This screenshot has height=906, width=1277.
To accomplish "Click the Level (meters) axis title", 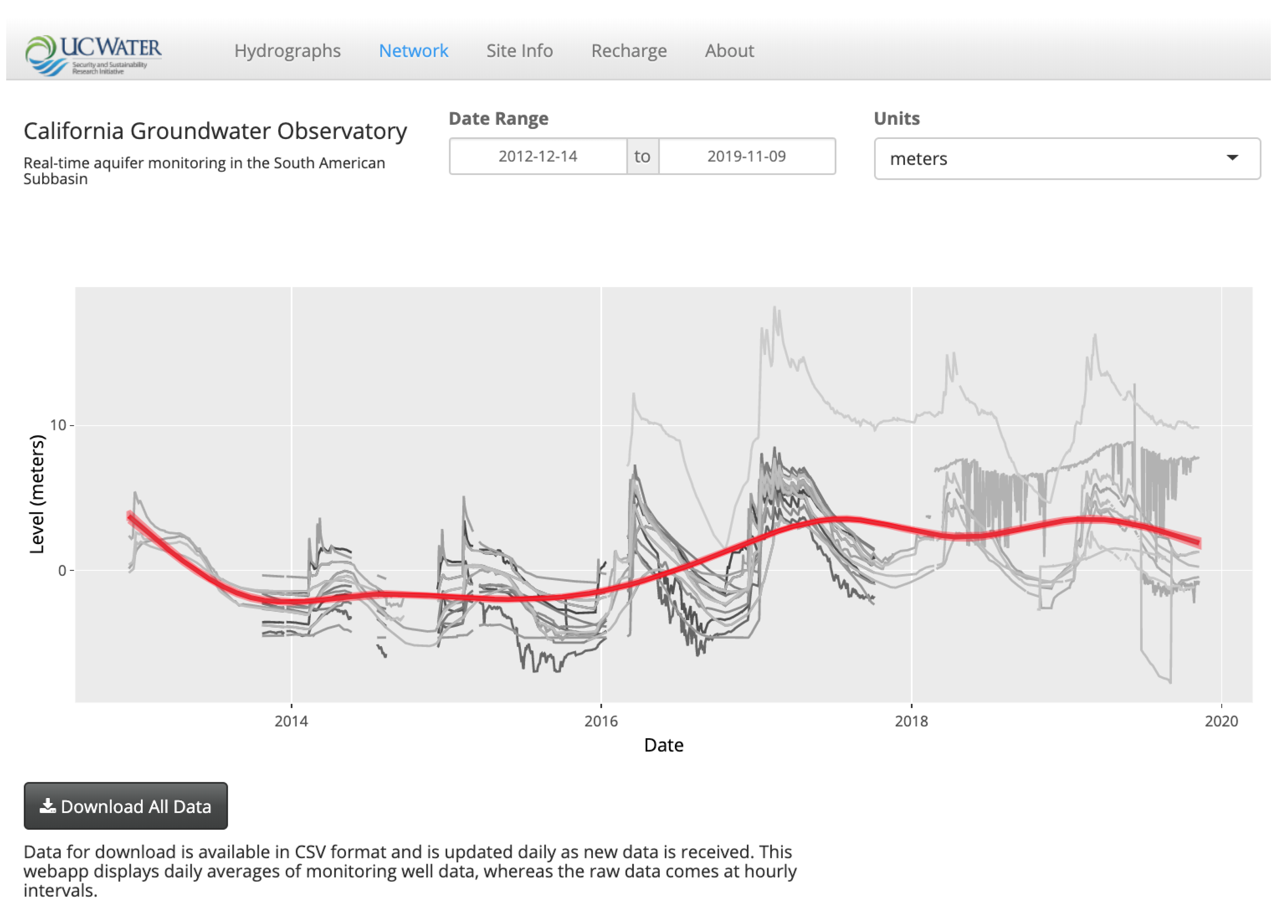I will pos(37,494).
